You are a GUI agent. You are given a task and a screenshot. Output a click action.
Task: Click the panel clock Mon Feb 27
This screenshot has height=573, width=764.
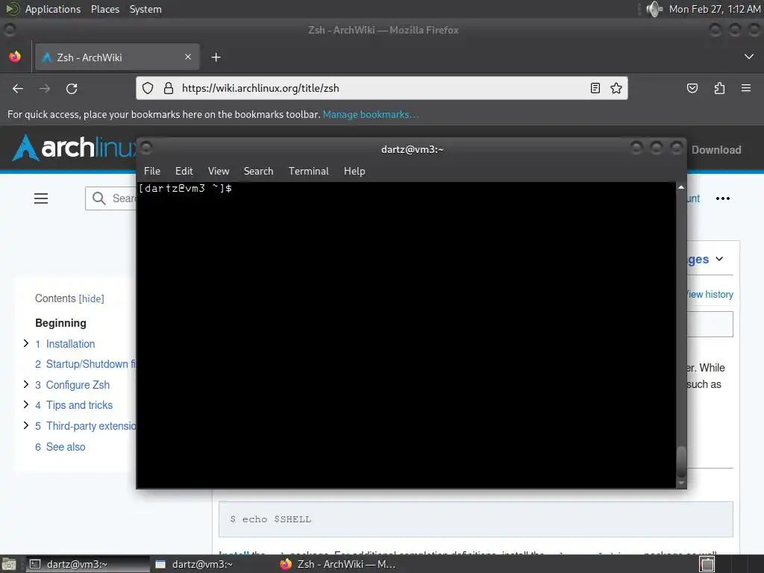[x=714, y=9]
